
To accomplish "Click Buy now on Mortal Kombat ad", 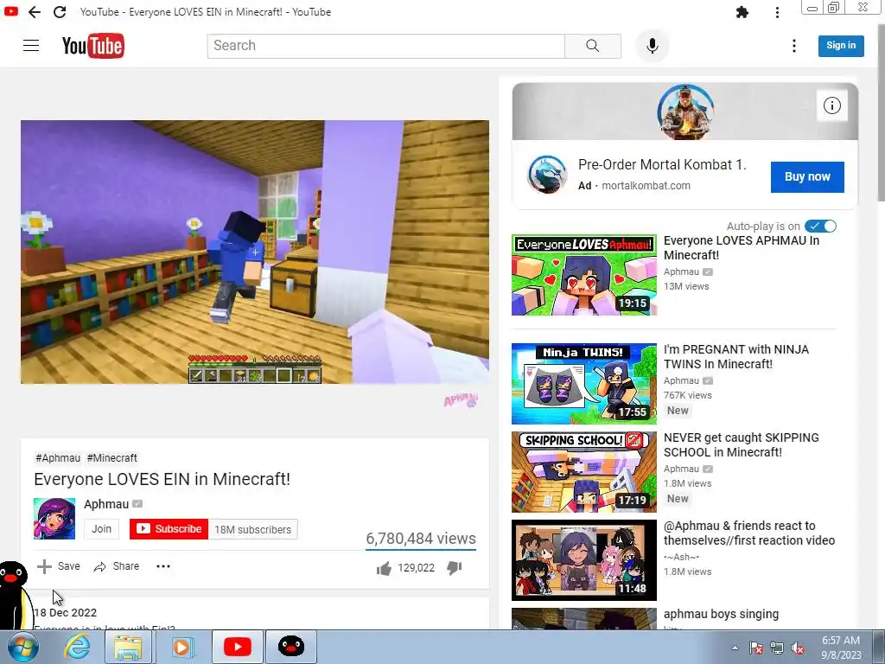I will tap(807, 176).
